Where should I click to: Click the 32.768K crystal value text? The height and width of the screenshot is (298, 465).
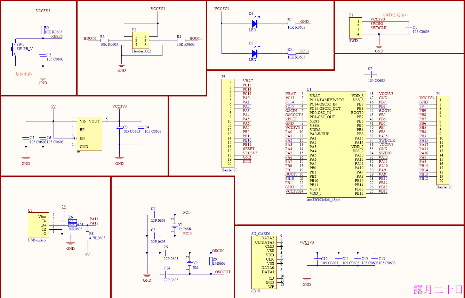[x=185, y=229]
